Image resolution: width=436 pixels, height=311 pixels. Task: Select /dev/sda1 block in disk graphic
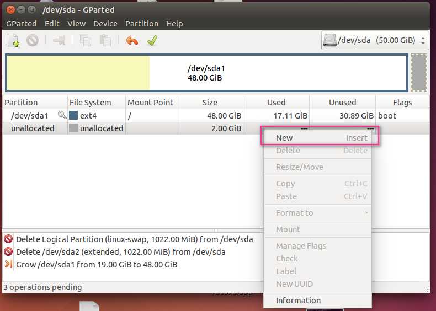(206, 73)
